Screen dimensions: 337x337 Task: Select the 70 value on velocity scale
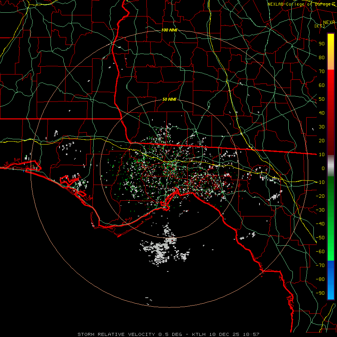(322, 72)
